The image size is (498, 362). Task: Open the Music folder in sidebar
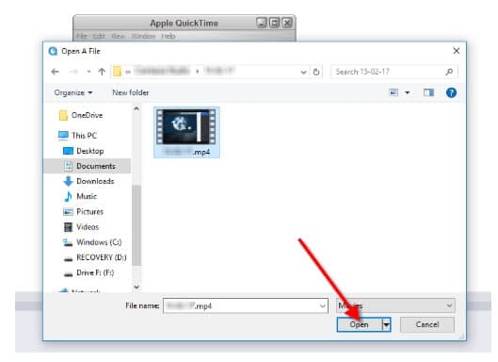87,196
